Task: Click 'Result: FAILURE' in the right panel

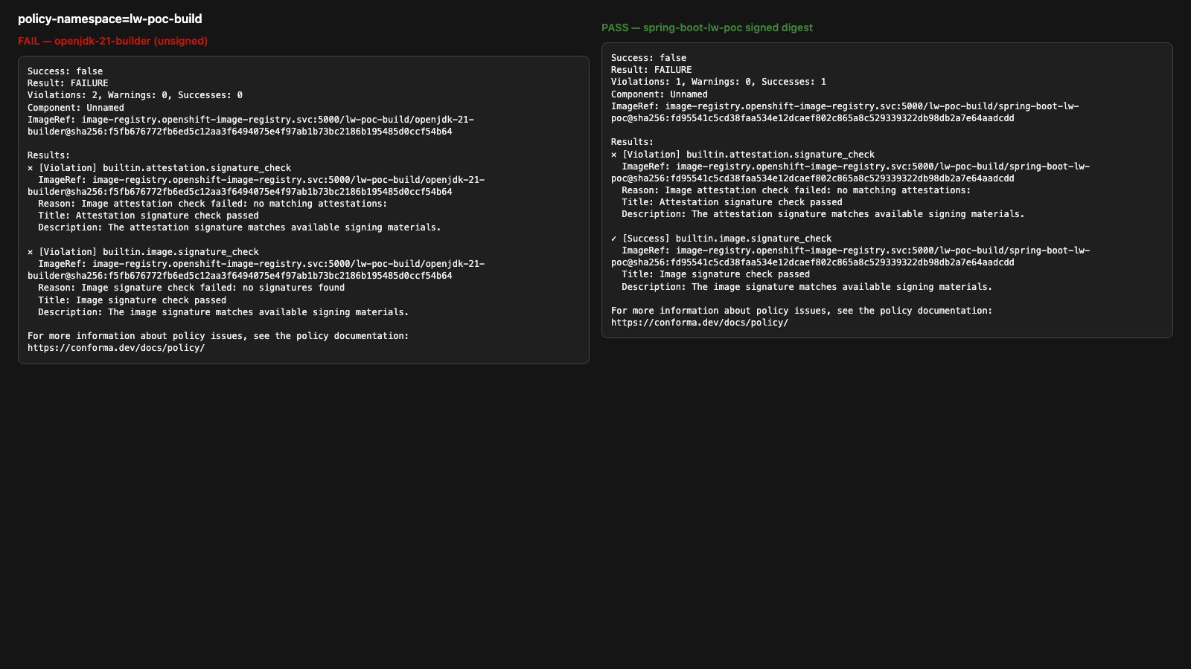Action: [651, 70]
